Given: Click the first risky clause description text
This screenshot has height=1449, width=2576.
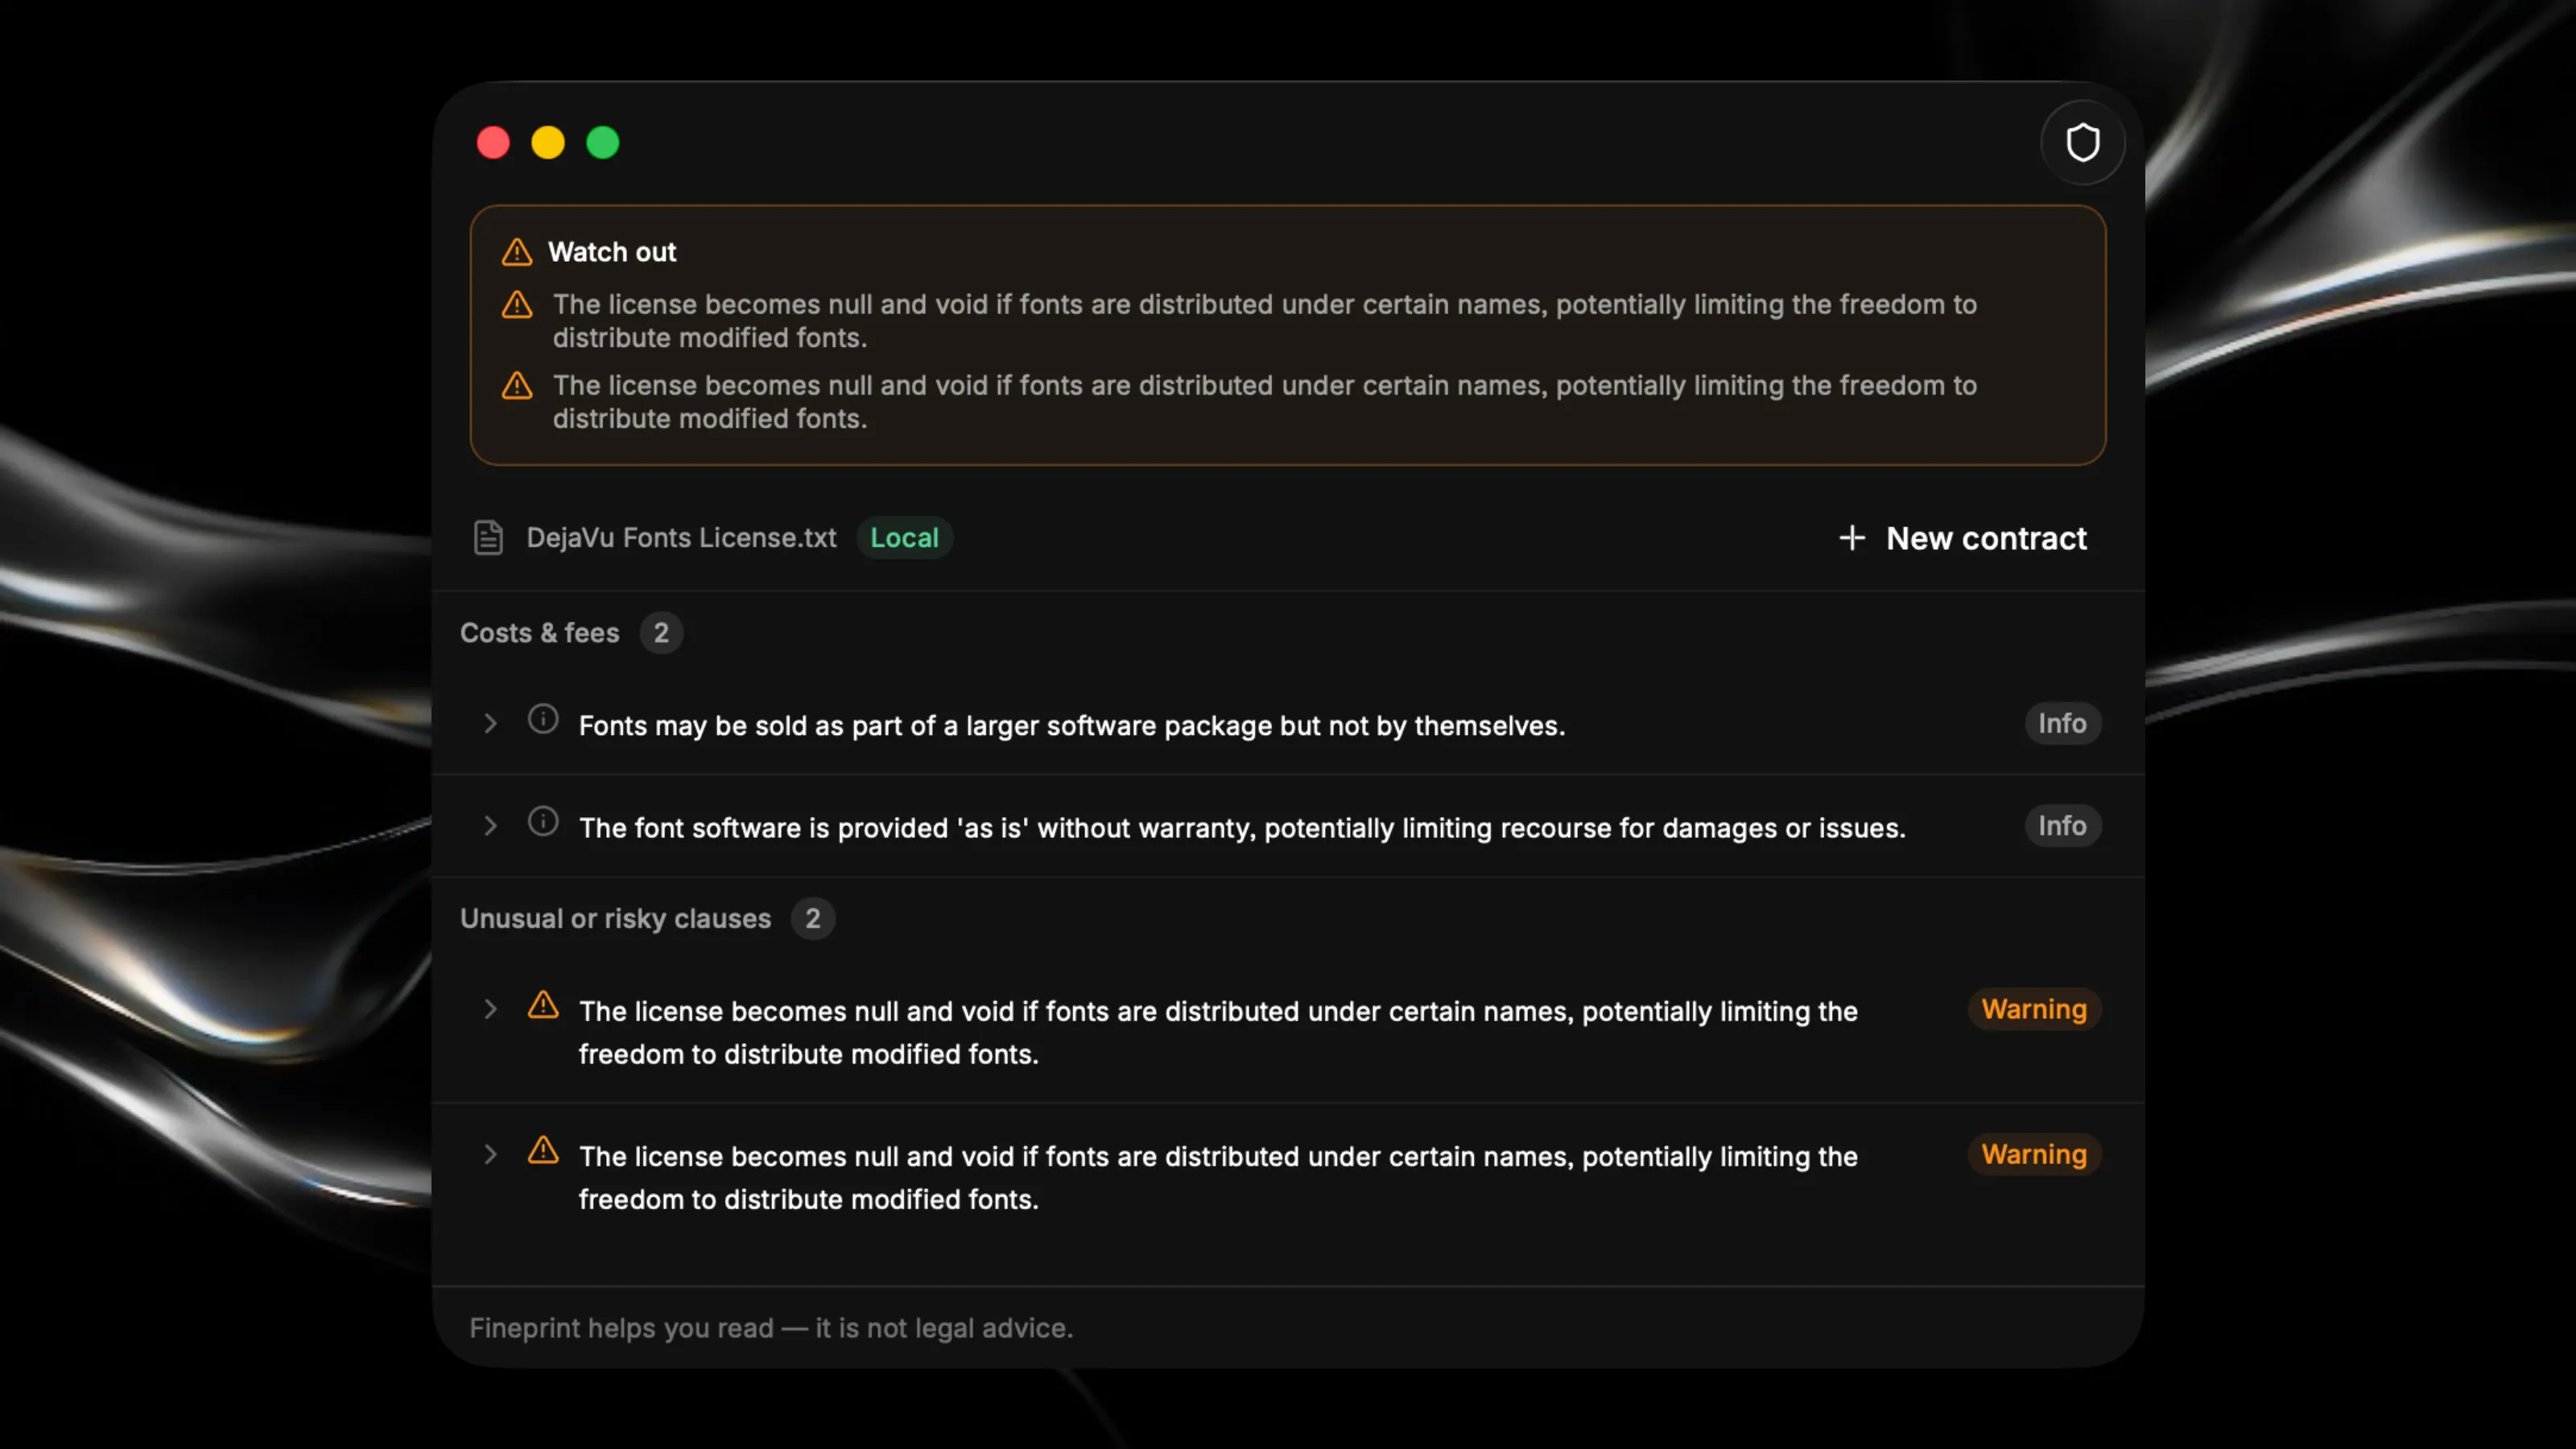Looking at the screenshot, I should (1218, 1032).
